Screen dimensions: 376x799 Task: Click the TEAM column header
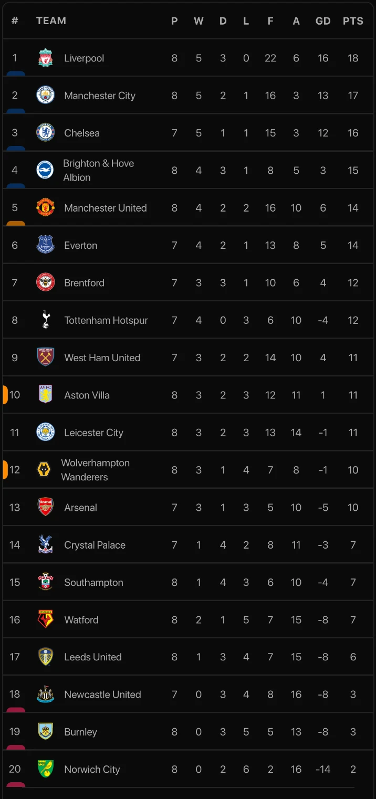pos(51,21)
